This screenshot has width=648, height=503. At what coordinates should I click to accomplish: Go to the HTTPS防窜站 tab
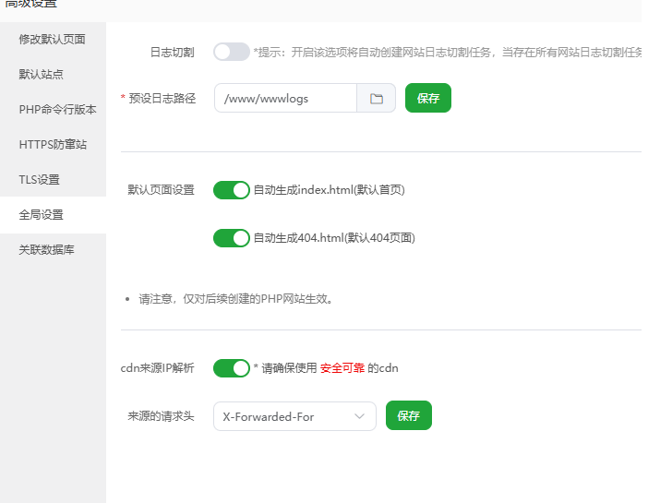tap(53, 144)
